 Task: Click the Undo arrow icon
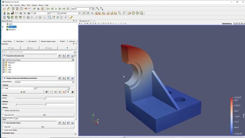[26, 9]
